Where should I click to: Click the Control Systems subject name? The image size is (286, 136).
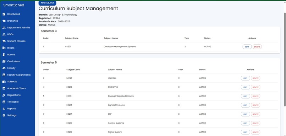[116, 123]
